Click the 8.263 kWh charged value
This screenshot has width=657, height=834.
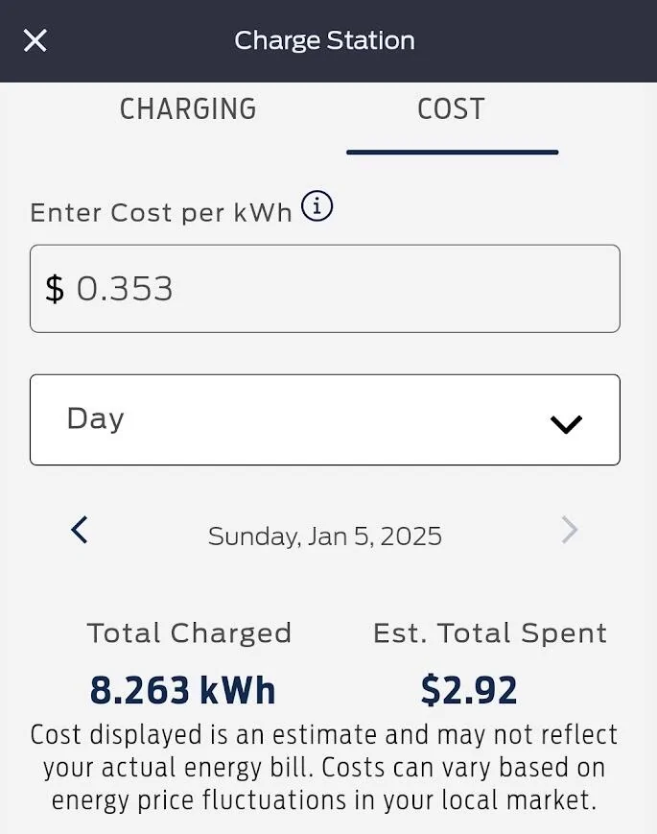tap(182, 690)
